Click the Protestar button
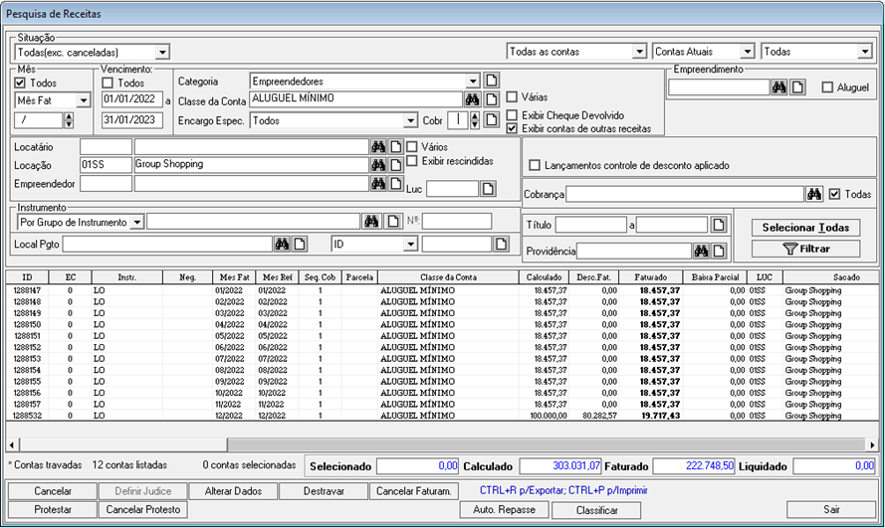885x528 pixels. pyautogui.click(x=53, y=509)
